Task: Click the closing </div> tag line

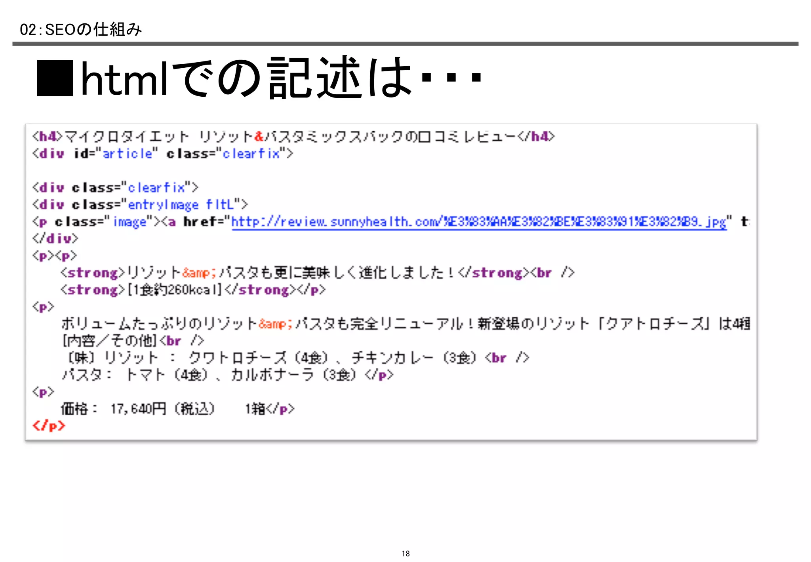Action: click(x=55, y=239)
